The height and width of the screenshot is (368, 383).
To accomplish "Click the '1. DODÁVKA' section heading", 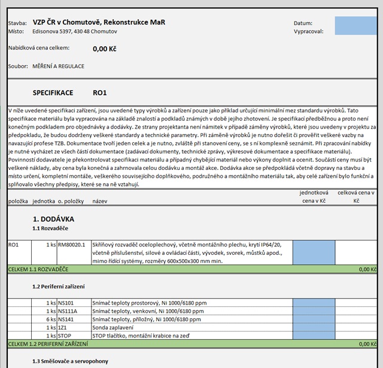I will [x=53, y=219].
